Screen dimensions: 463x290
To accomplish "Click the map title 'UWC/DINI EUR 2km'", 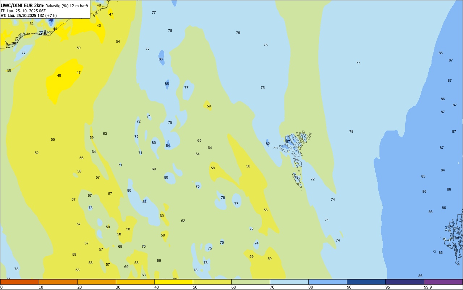I will coord(22,5).
